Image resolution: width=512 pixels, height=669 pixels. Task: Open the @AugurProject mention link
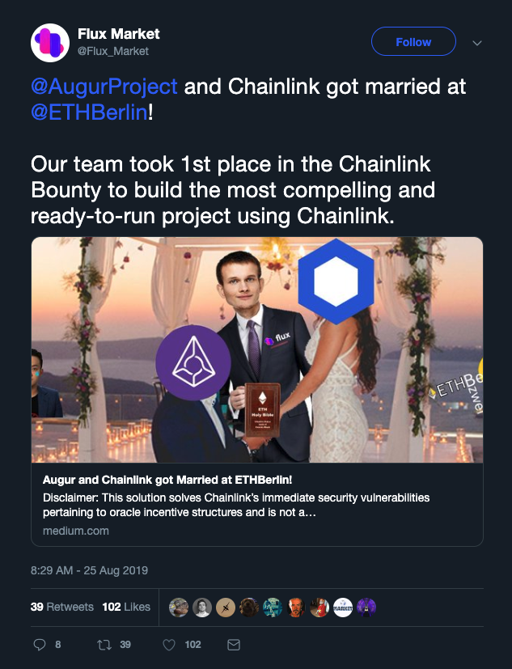104,87
